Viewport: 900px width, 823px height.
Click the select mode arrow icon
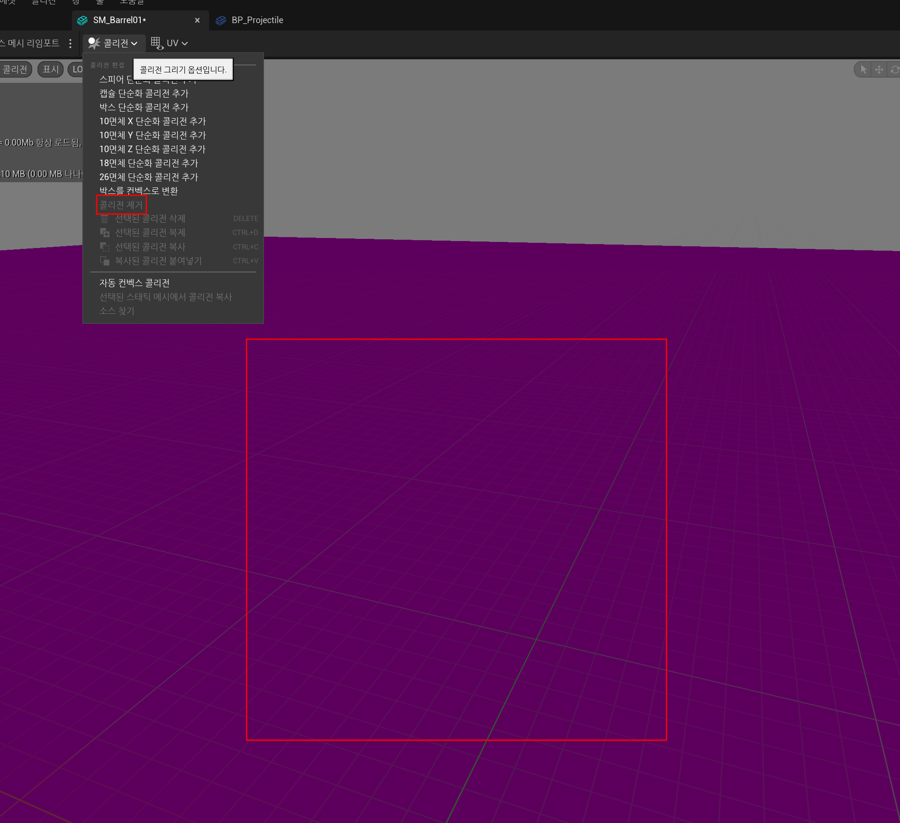pyautogui.click(x=863, y=70)
